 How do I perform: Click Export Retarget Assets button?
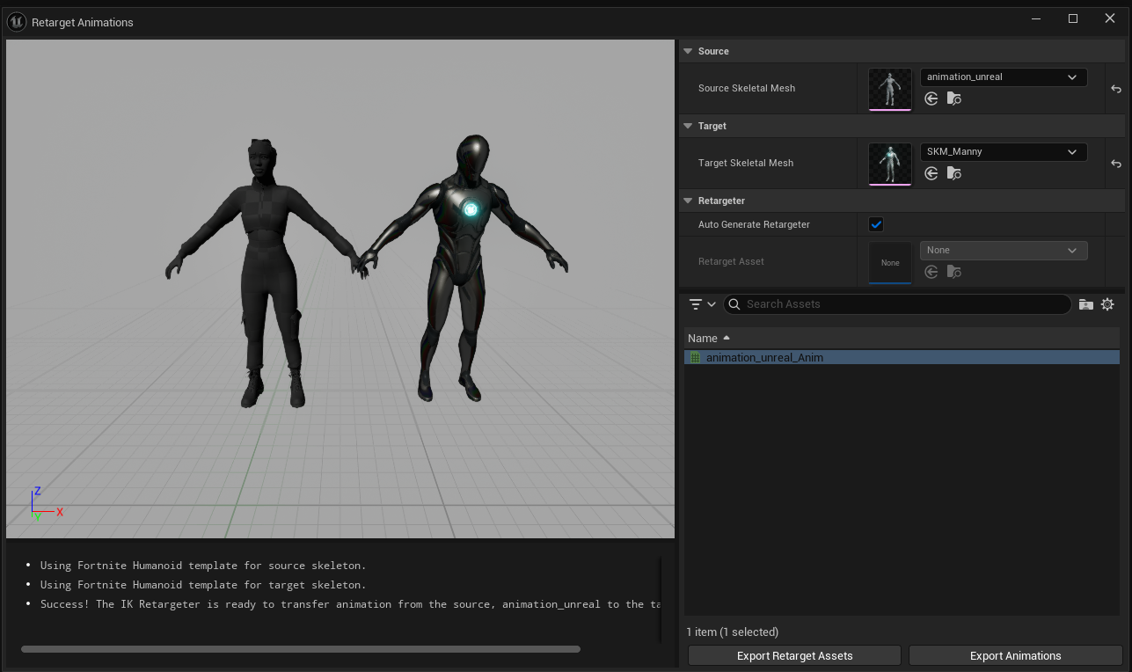[794, 655]
